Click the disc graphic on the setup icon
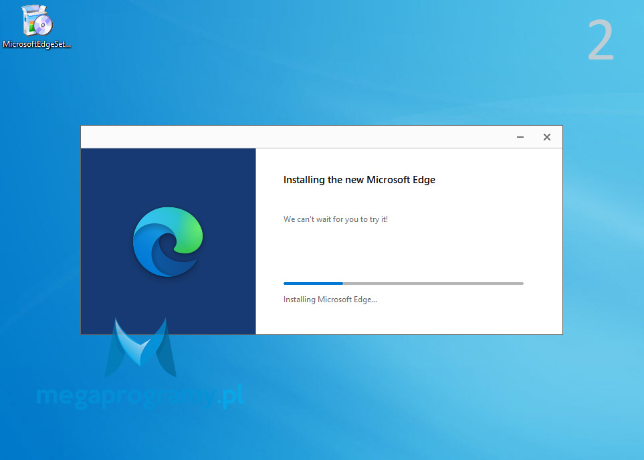 tap(43, 25)
